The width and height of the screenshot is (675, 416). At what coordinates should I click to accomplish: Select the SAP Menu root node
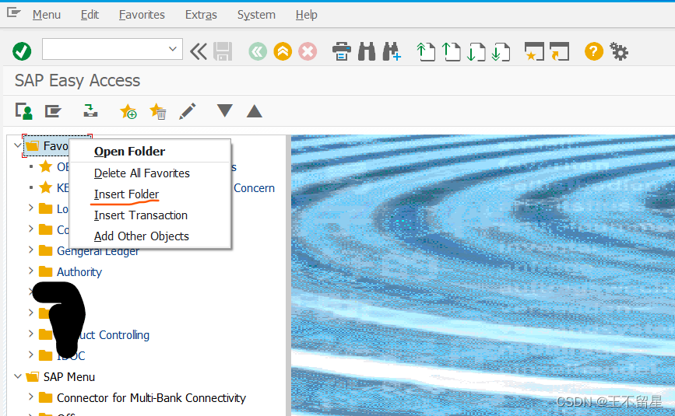[x=69, y=377]
